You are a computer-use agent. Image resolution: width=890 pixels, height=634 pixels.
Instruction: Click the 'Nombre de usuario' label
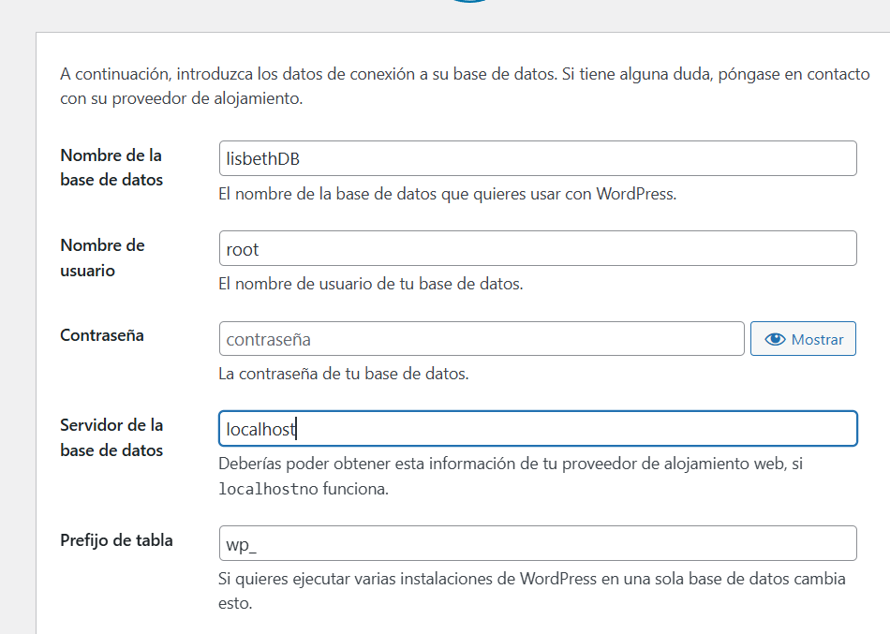(x=102, y=258)
